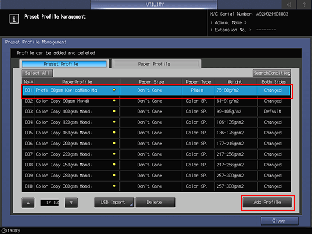Click the Select All button
Image resolution: width=312 pixels, height=234 pixels.
[37, 73]
